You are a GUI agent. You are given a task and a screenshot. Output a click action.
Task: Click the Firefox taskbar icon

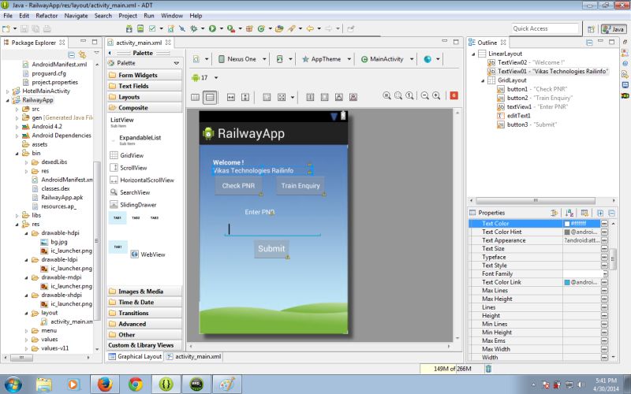tap(105, 384)
